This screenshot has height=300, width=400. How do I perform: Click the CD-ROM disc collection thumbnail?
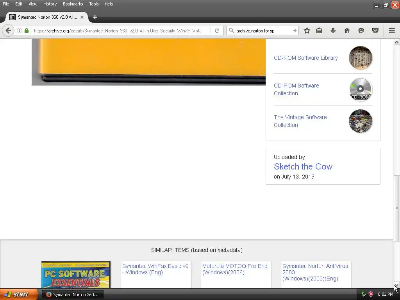point(360,89)
